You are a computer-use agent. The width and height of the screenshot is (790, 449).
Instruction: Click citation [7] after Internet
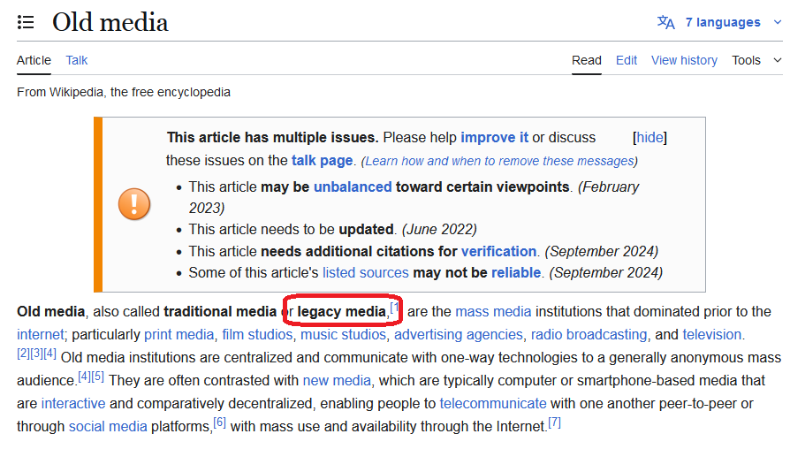pyautogui.click(x=554, y=422)
